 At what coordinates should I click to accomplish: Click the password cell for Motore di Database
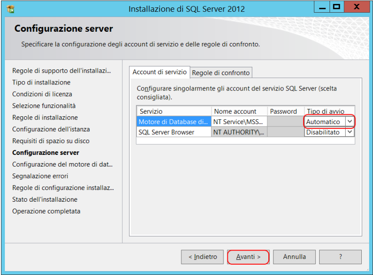[285, 122]
